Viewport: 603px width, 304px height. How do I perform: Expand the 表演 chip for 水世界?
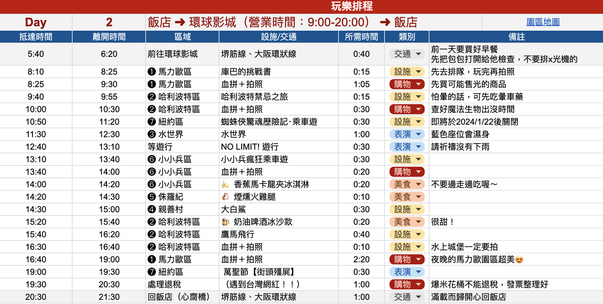407,134
